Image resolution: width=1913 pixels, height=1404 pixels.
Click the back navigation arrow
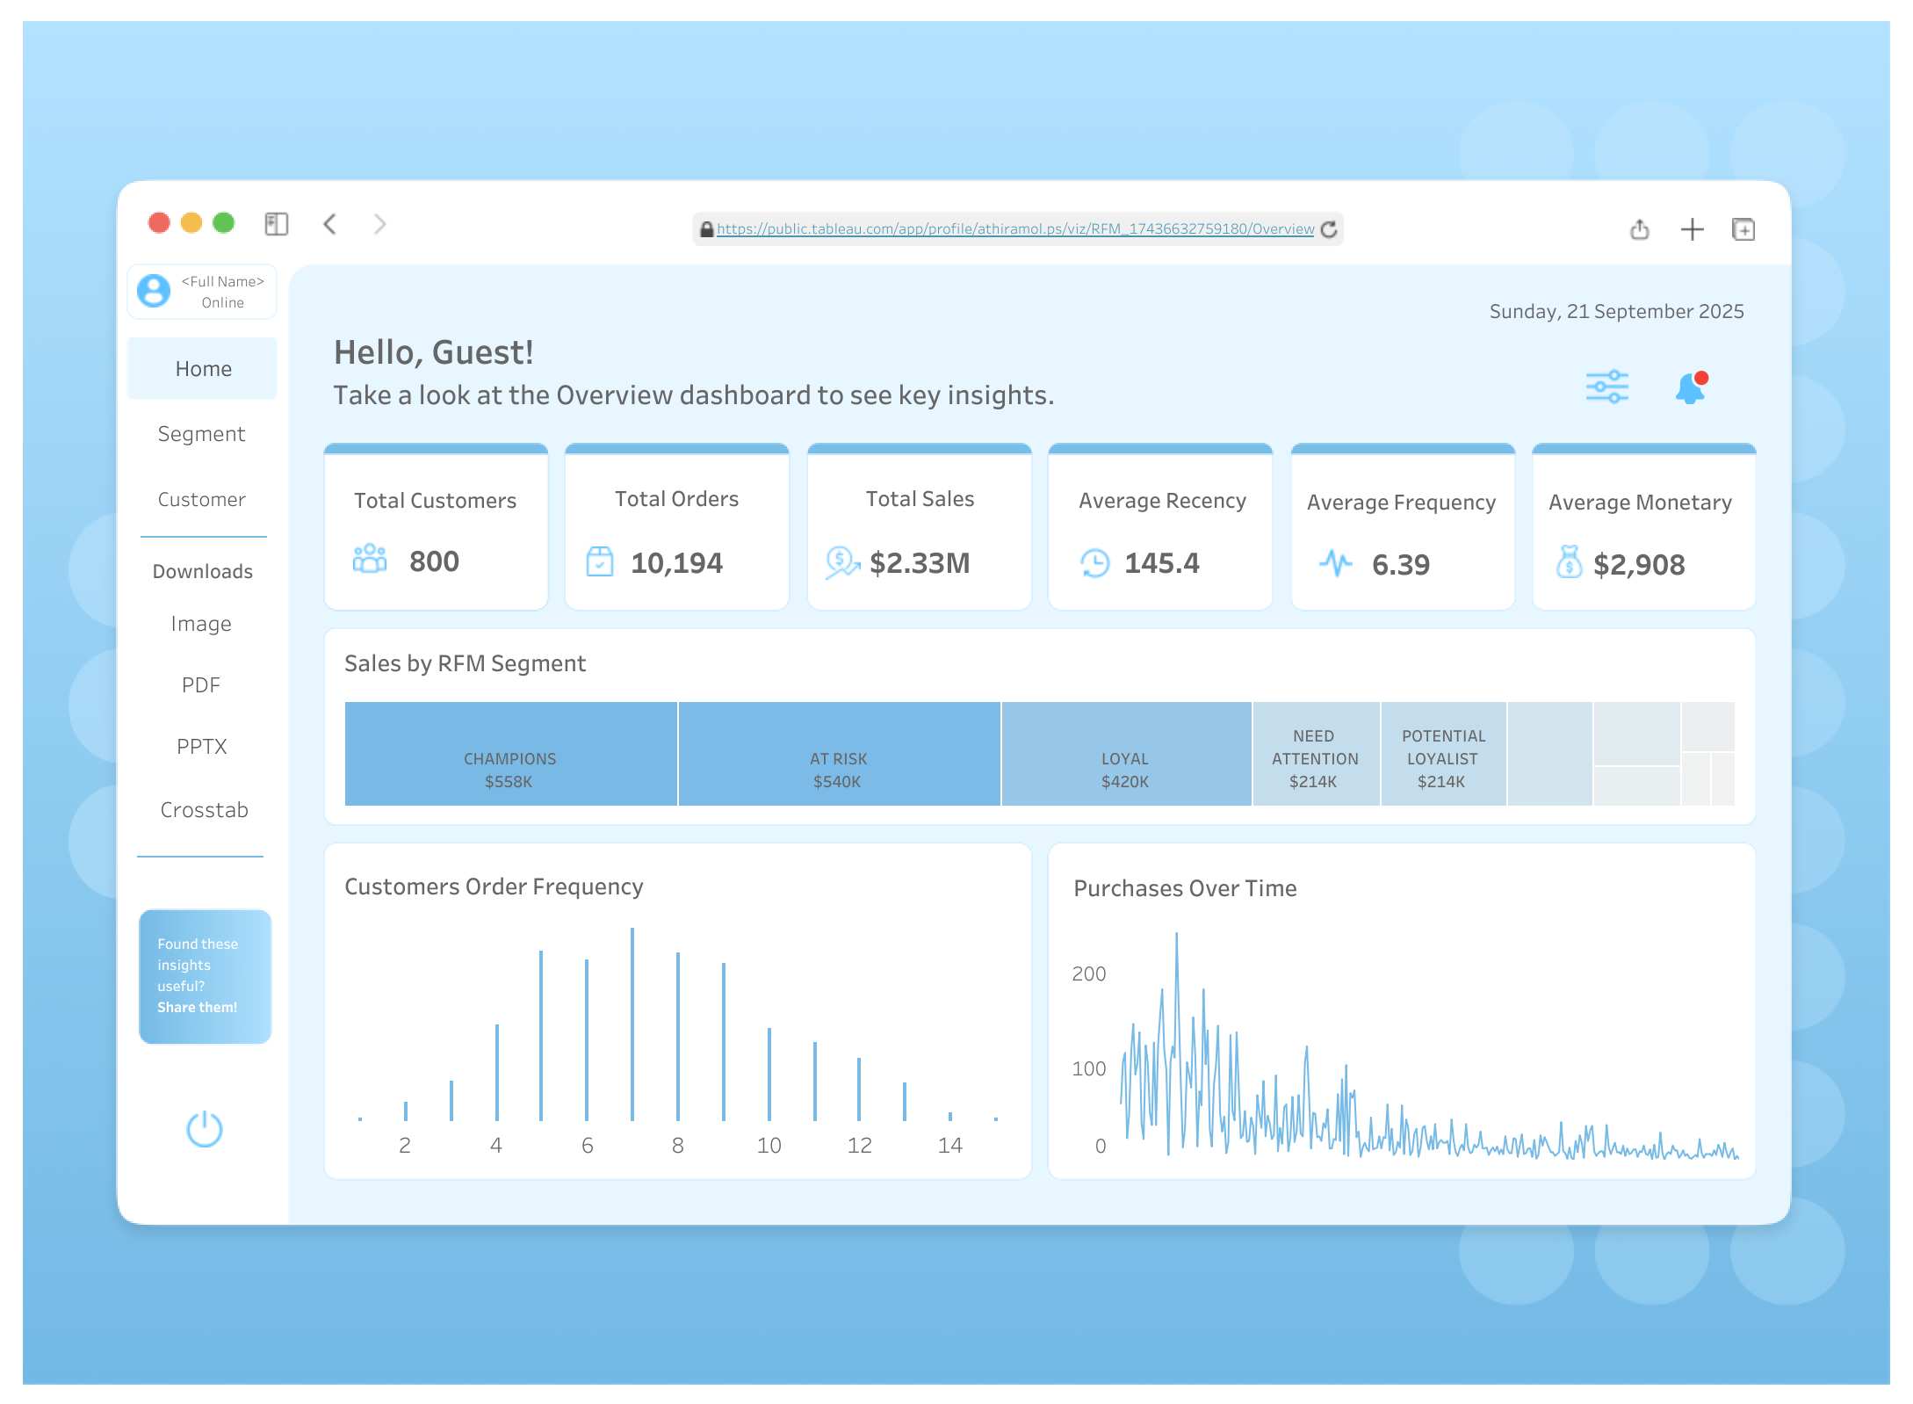point(330,224)
